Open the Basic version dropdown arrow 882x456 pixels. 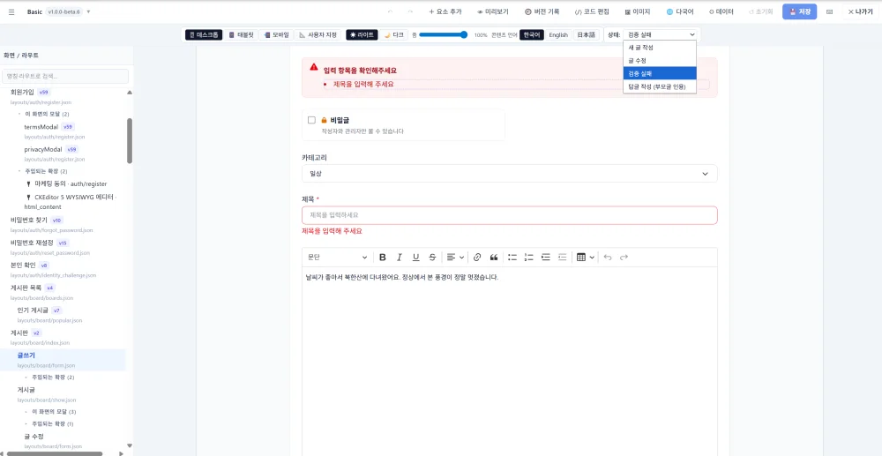tap(88, 11)
